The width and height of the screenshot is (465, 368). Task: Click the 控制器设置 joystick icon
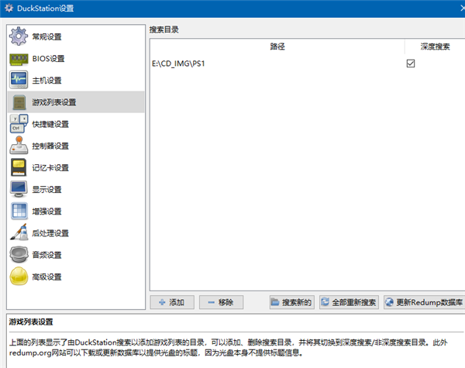coord(19,146)
